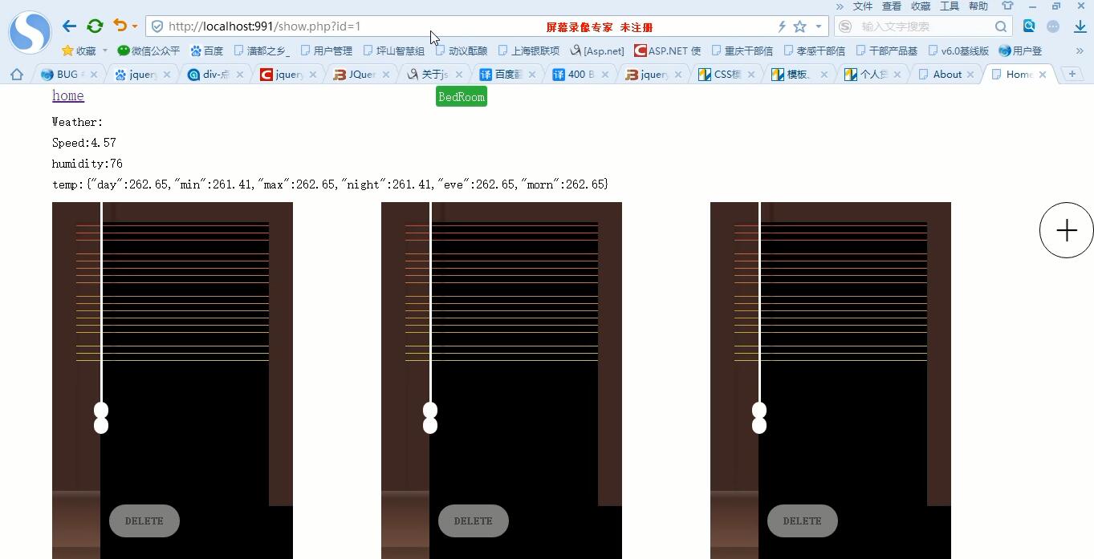This screenshot has width=1094, height=559.
Task: Open the 工具 menu
Action: 950,6
